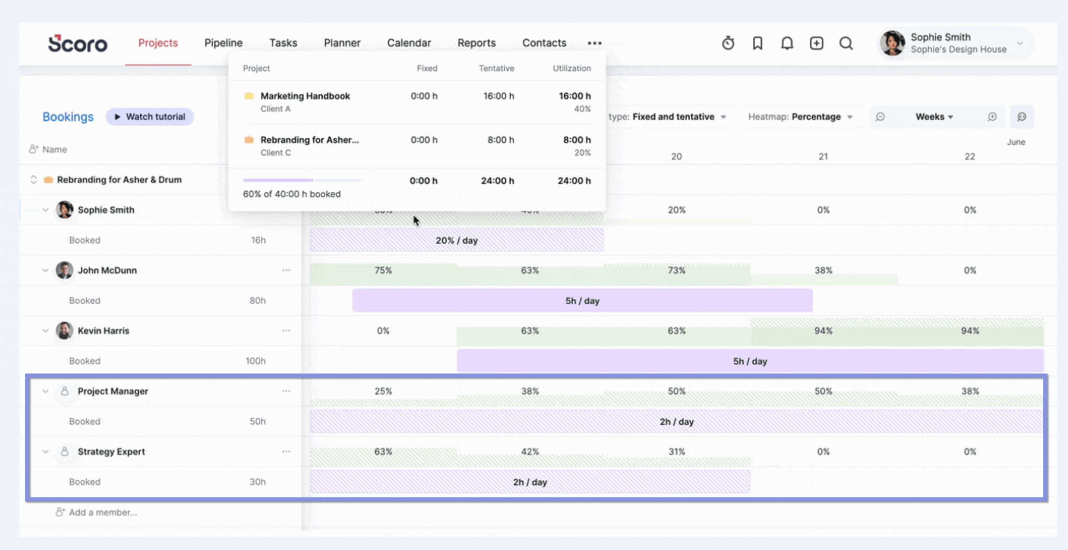
Task: Open bookmarks from the top toolbar
Action: (x=757, y=43)
